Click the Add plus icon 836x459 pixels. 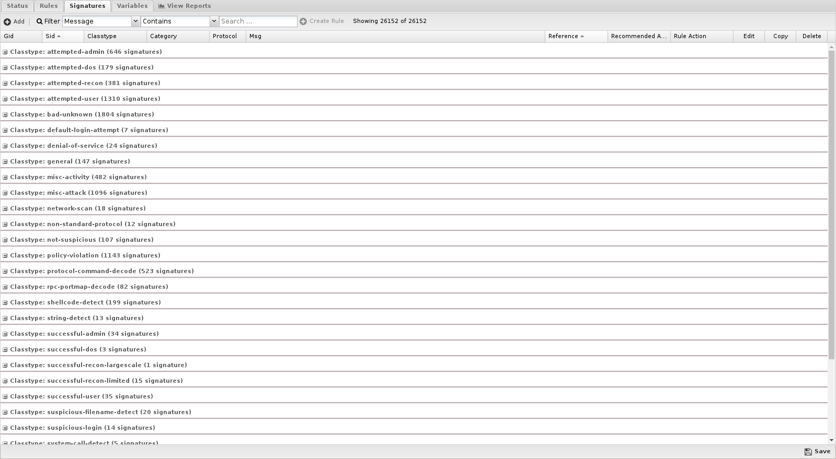pos(7,22)
